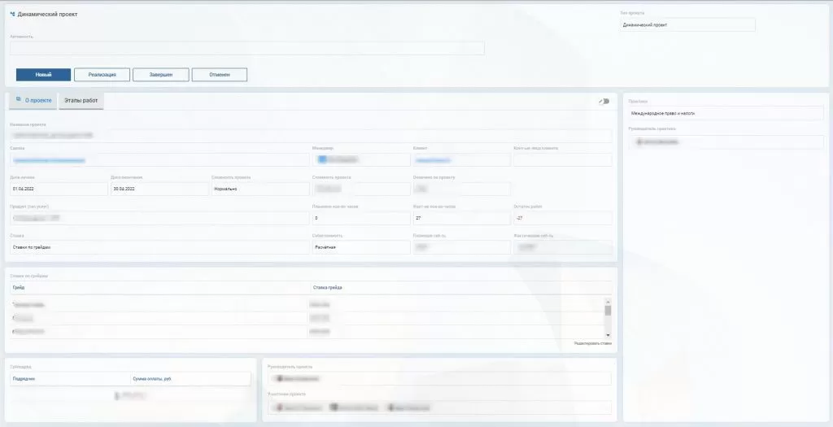Open the 'Тип проекта' field

(687, 25)
